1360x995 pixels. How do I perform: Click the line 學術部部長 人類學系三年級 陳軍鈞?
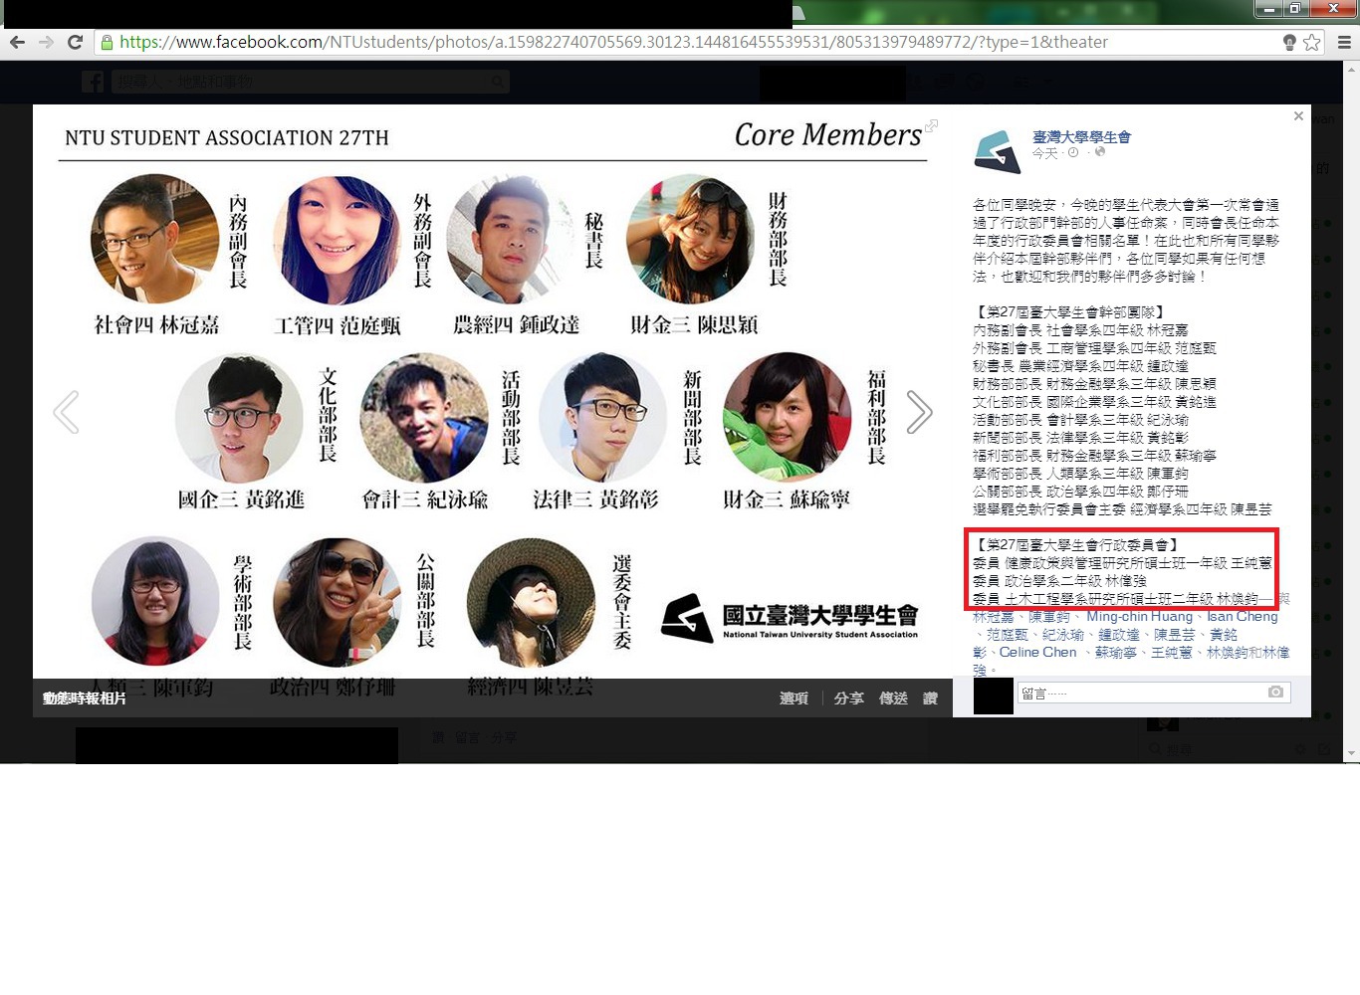tap(1080, 474)
